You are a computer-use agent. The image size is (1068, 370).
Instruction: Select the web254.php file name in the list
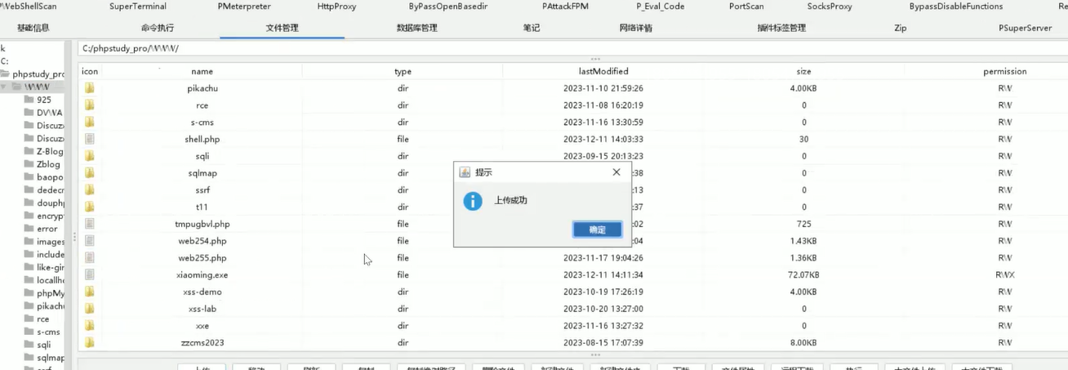click(202, 241)
